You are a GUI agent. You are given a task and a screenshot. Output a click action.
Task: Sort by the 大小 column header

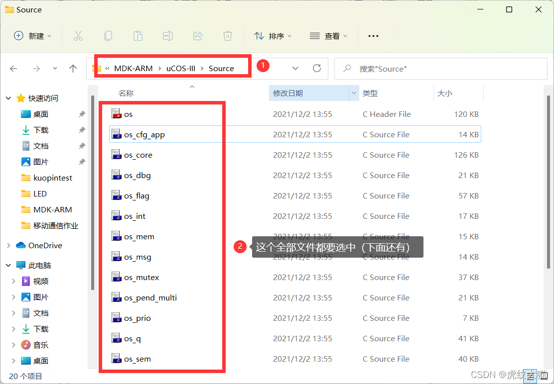[x=444, y=93]
